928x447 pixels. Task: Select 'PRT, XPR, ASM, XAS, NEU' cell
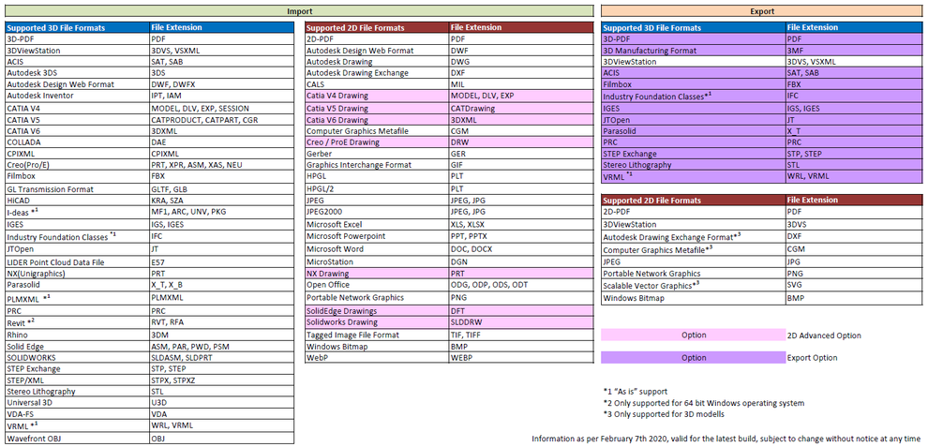(x=221, y=165)
